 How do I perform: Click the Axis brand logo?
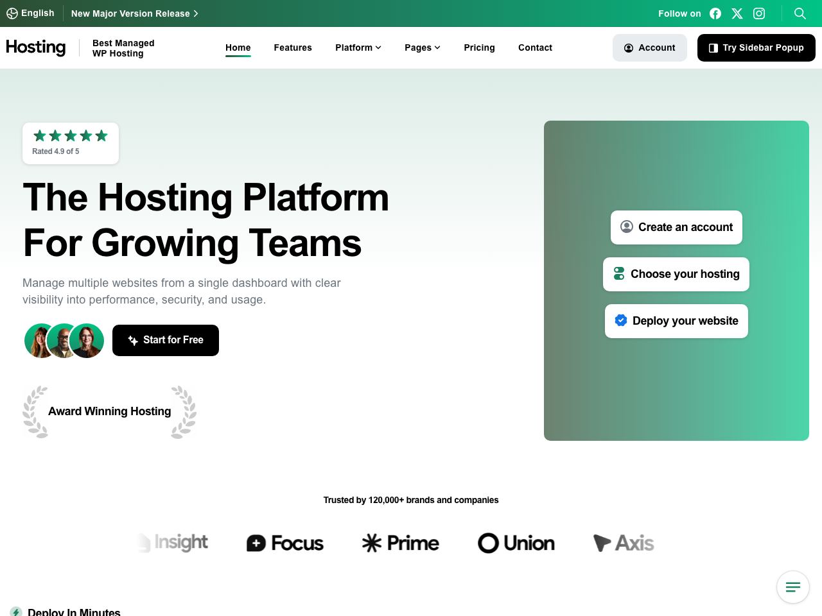click(624, 543)
